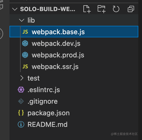Open the README.md file
142x140 pixels.
[48, 124]
